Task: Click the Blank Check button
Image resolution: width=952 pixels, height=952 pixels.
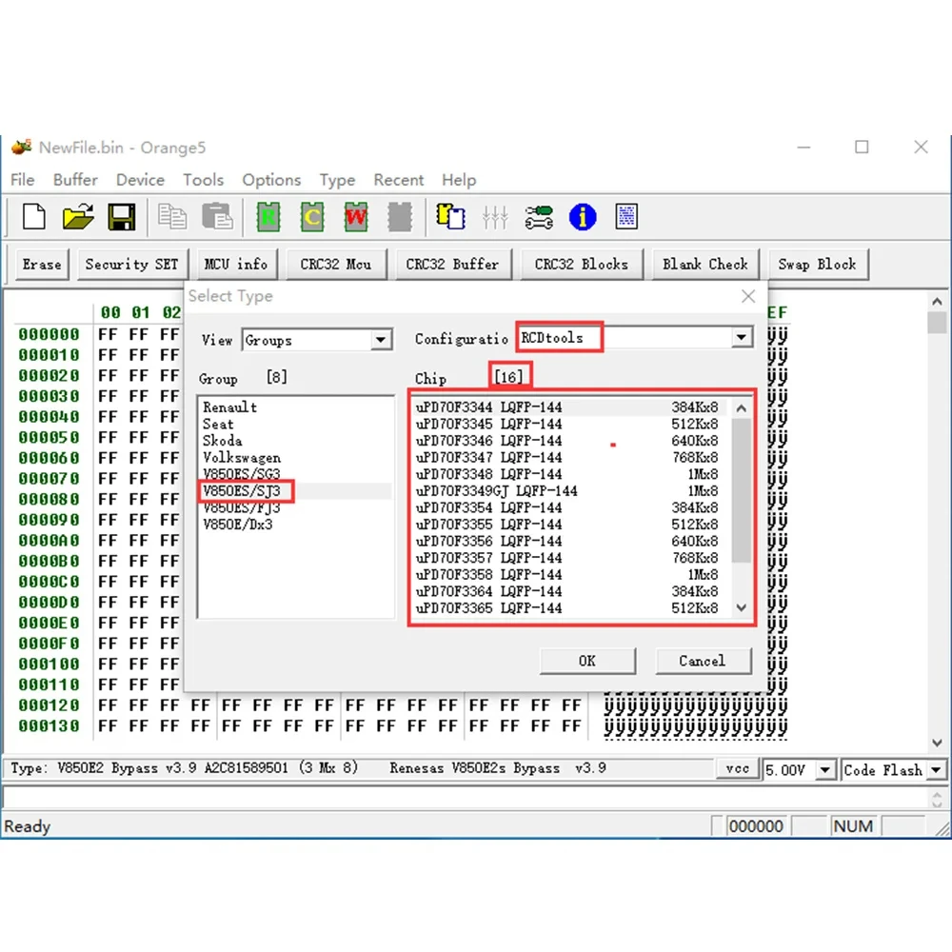Action: tap(705, 264)
